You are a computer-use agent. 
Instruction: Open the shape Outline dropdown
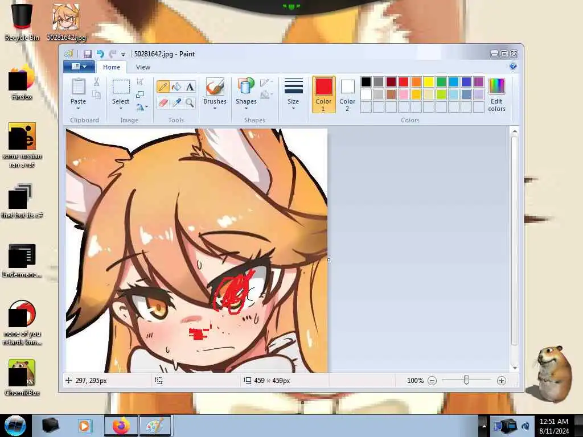266,83
